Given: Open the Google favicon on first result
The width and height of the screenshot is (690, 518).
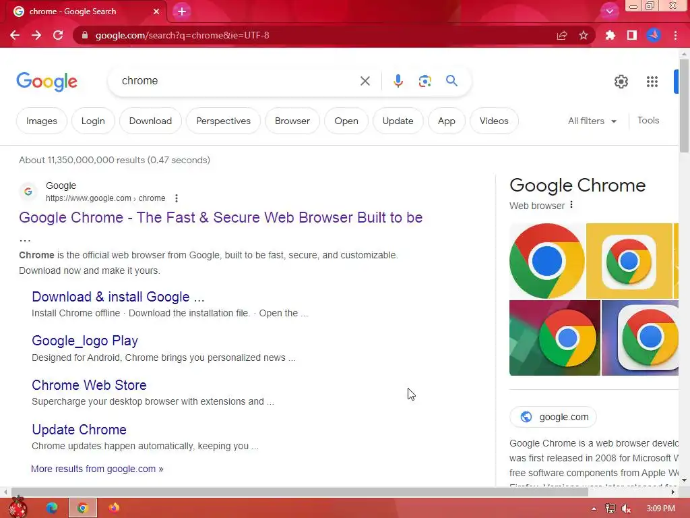Looking at the screenshot, I should coord(28,192).
